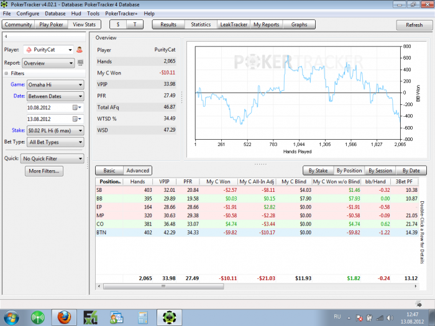Image resolution: width=435 pixels, height=326 pixels.
Task: Open the calculator taskbar icon
Action: (143, 318)
